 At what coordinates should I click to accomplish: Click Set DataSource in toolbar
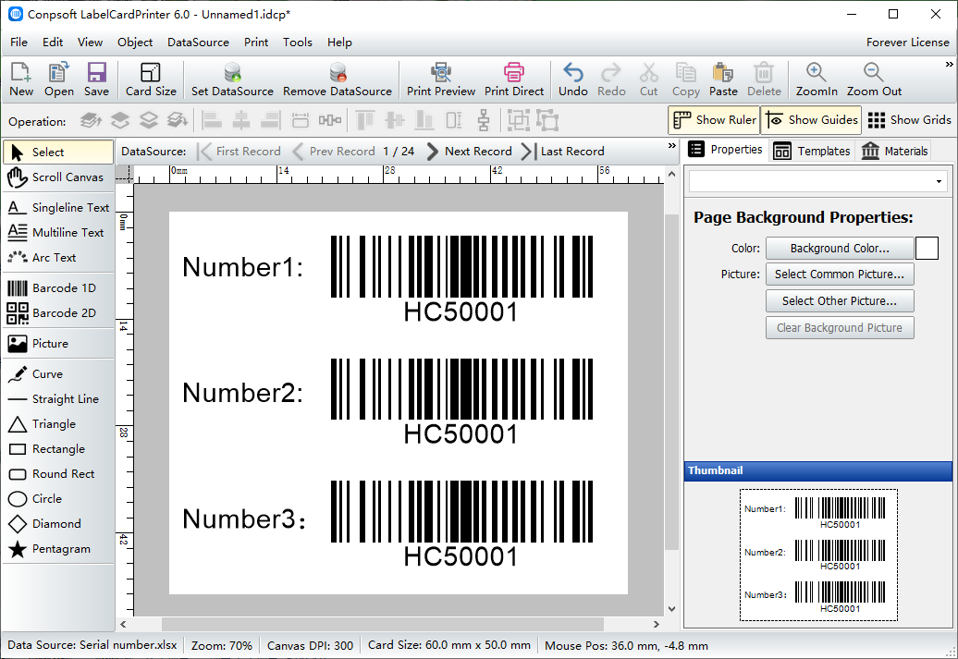click(232, 79)
